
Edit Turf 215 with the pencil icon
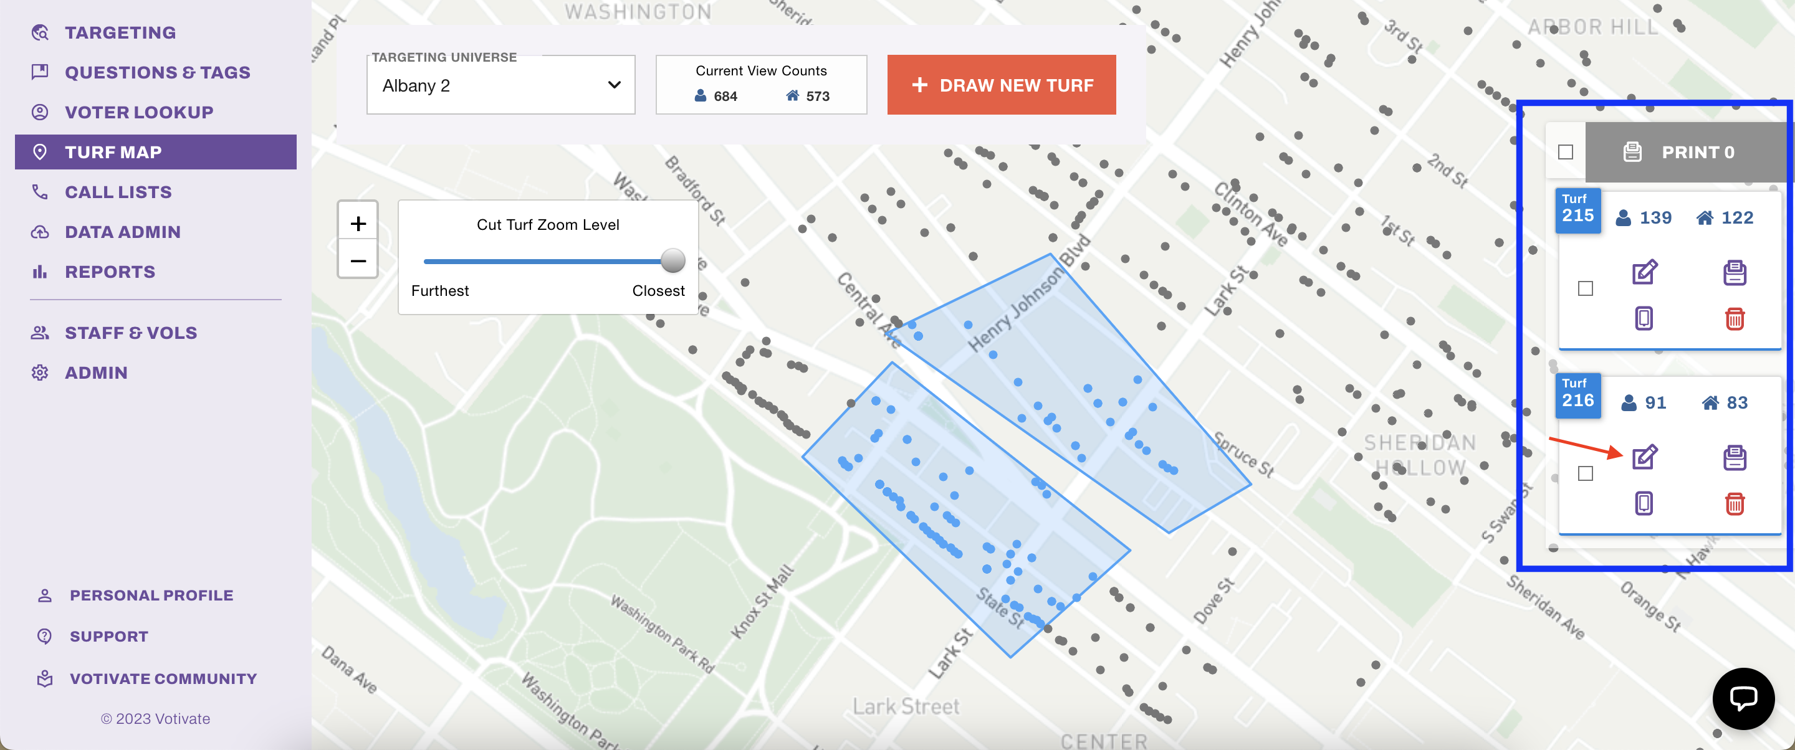pos(1645,272)
